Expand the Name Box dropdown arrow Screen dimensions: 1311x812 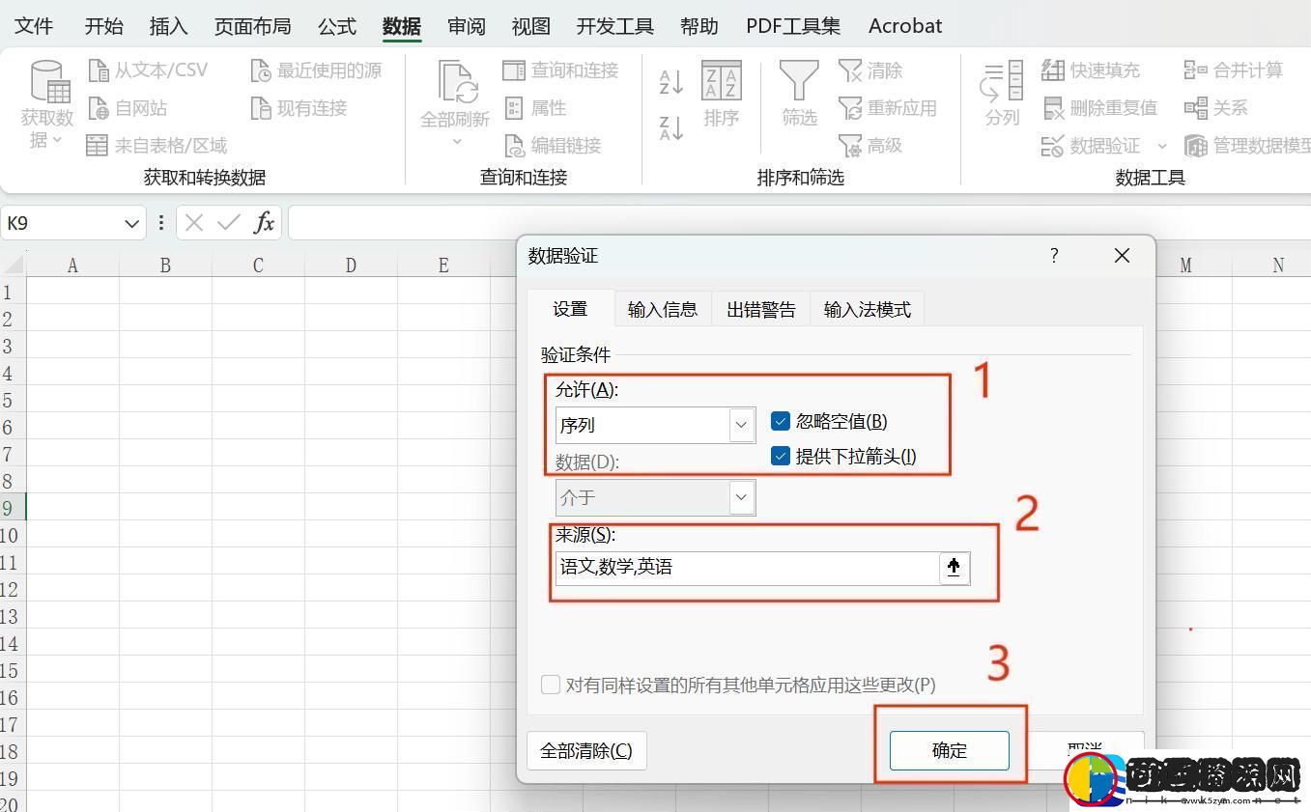(x=132, y=224)
